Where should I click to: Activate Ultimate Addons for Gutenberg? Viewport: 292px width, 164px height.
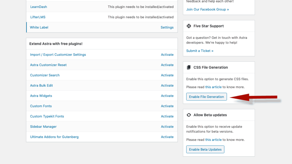click(x=167, y=137)
